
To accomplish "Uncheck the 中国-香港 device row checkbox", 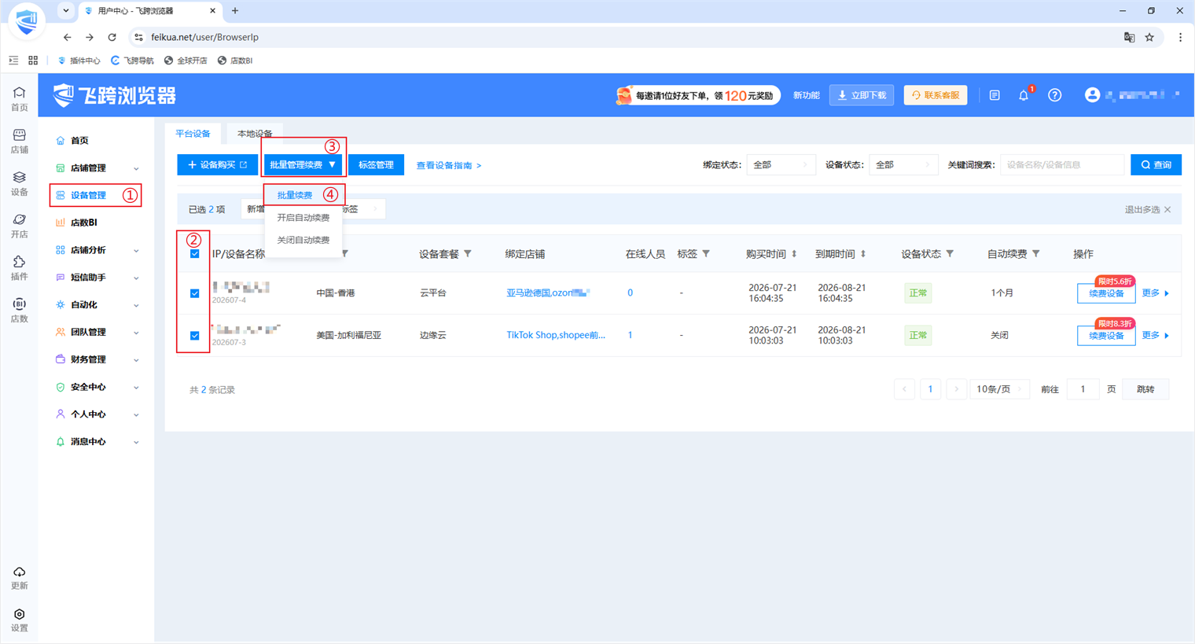I will 195,293.
